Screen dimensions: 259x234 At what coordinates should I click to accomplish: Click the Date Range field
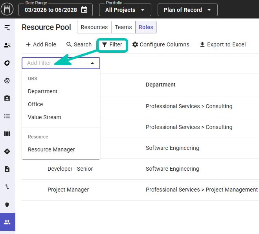[55, 10]
